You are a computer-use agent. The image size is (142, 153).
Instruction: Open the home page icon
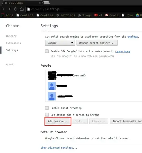pyautogui.click(x=22, y=9)
